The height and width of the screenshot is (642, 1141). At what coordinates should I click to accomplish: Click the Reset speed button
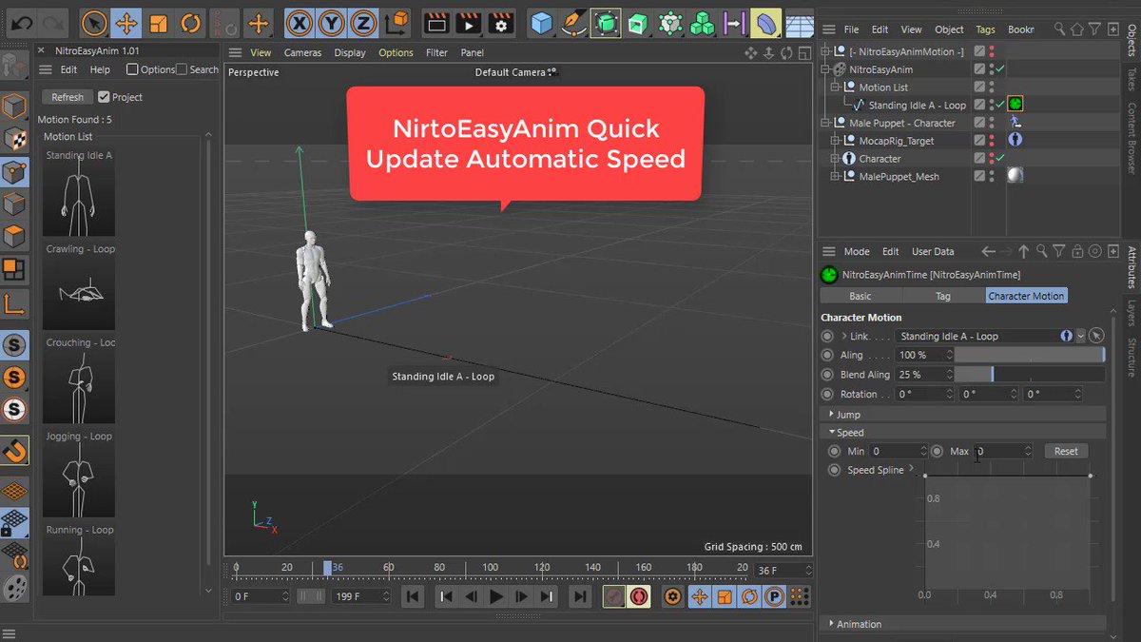pos(1066,451)
